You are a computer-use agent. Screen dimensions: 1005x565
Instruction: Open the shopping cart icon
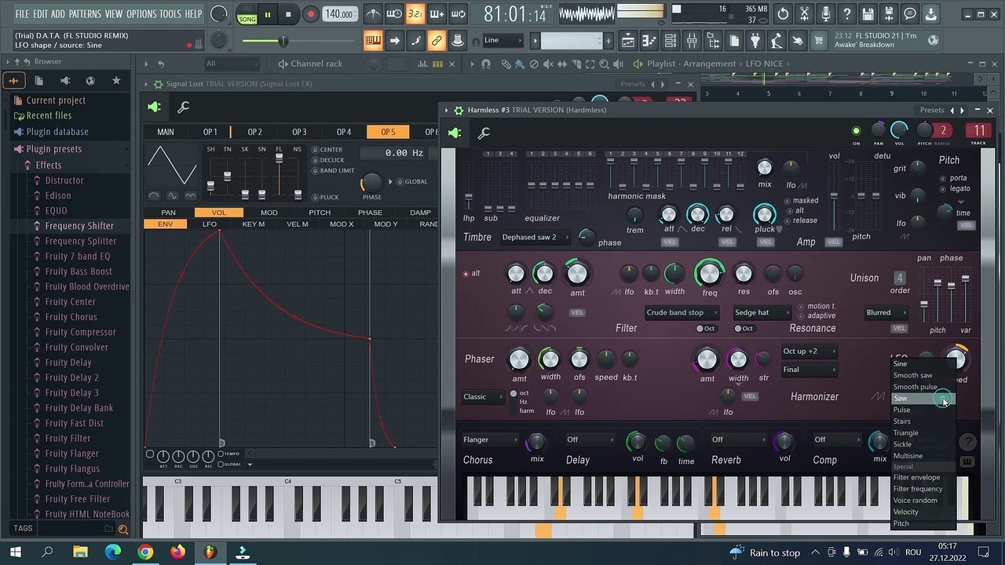pyautogui.click(x=819, y=41)
